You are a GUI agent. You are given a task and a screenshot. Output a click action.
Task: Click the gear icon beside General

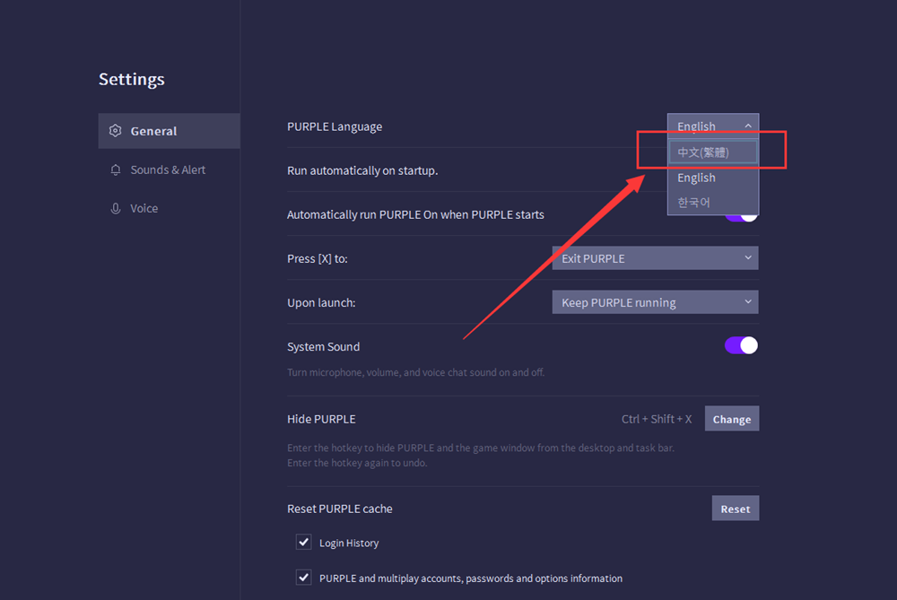click(116, 131)
